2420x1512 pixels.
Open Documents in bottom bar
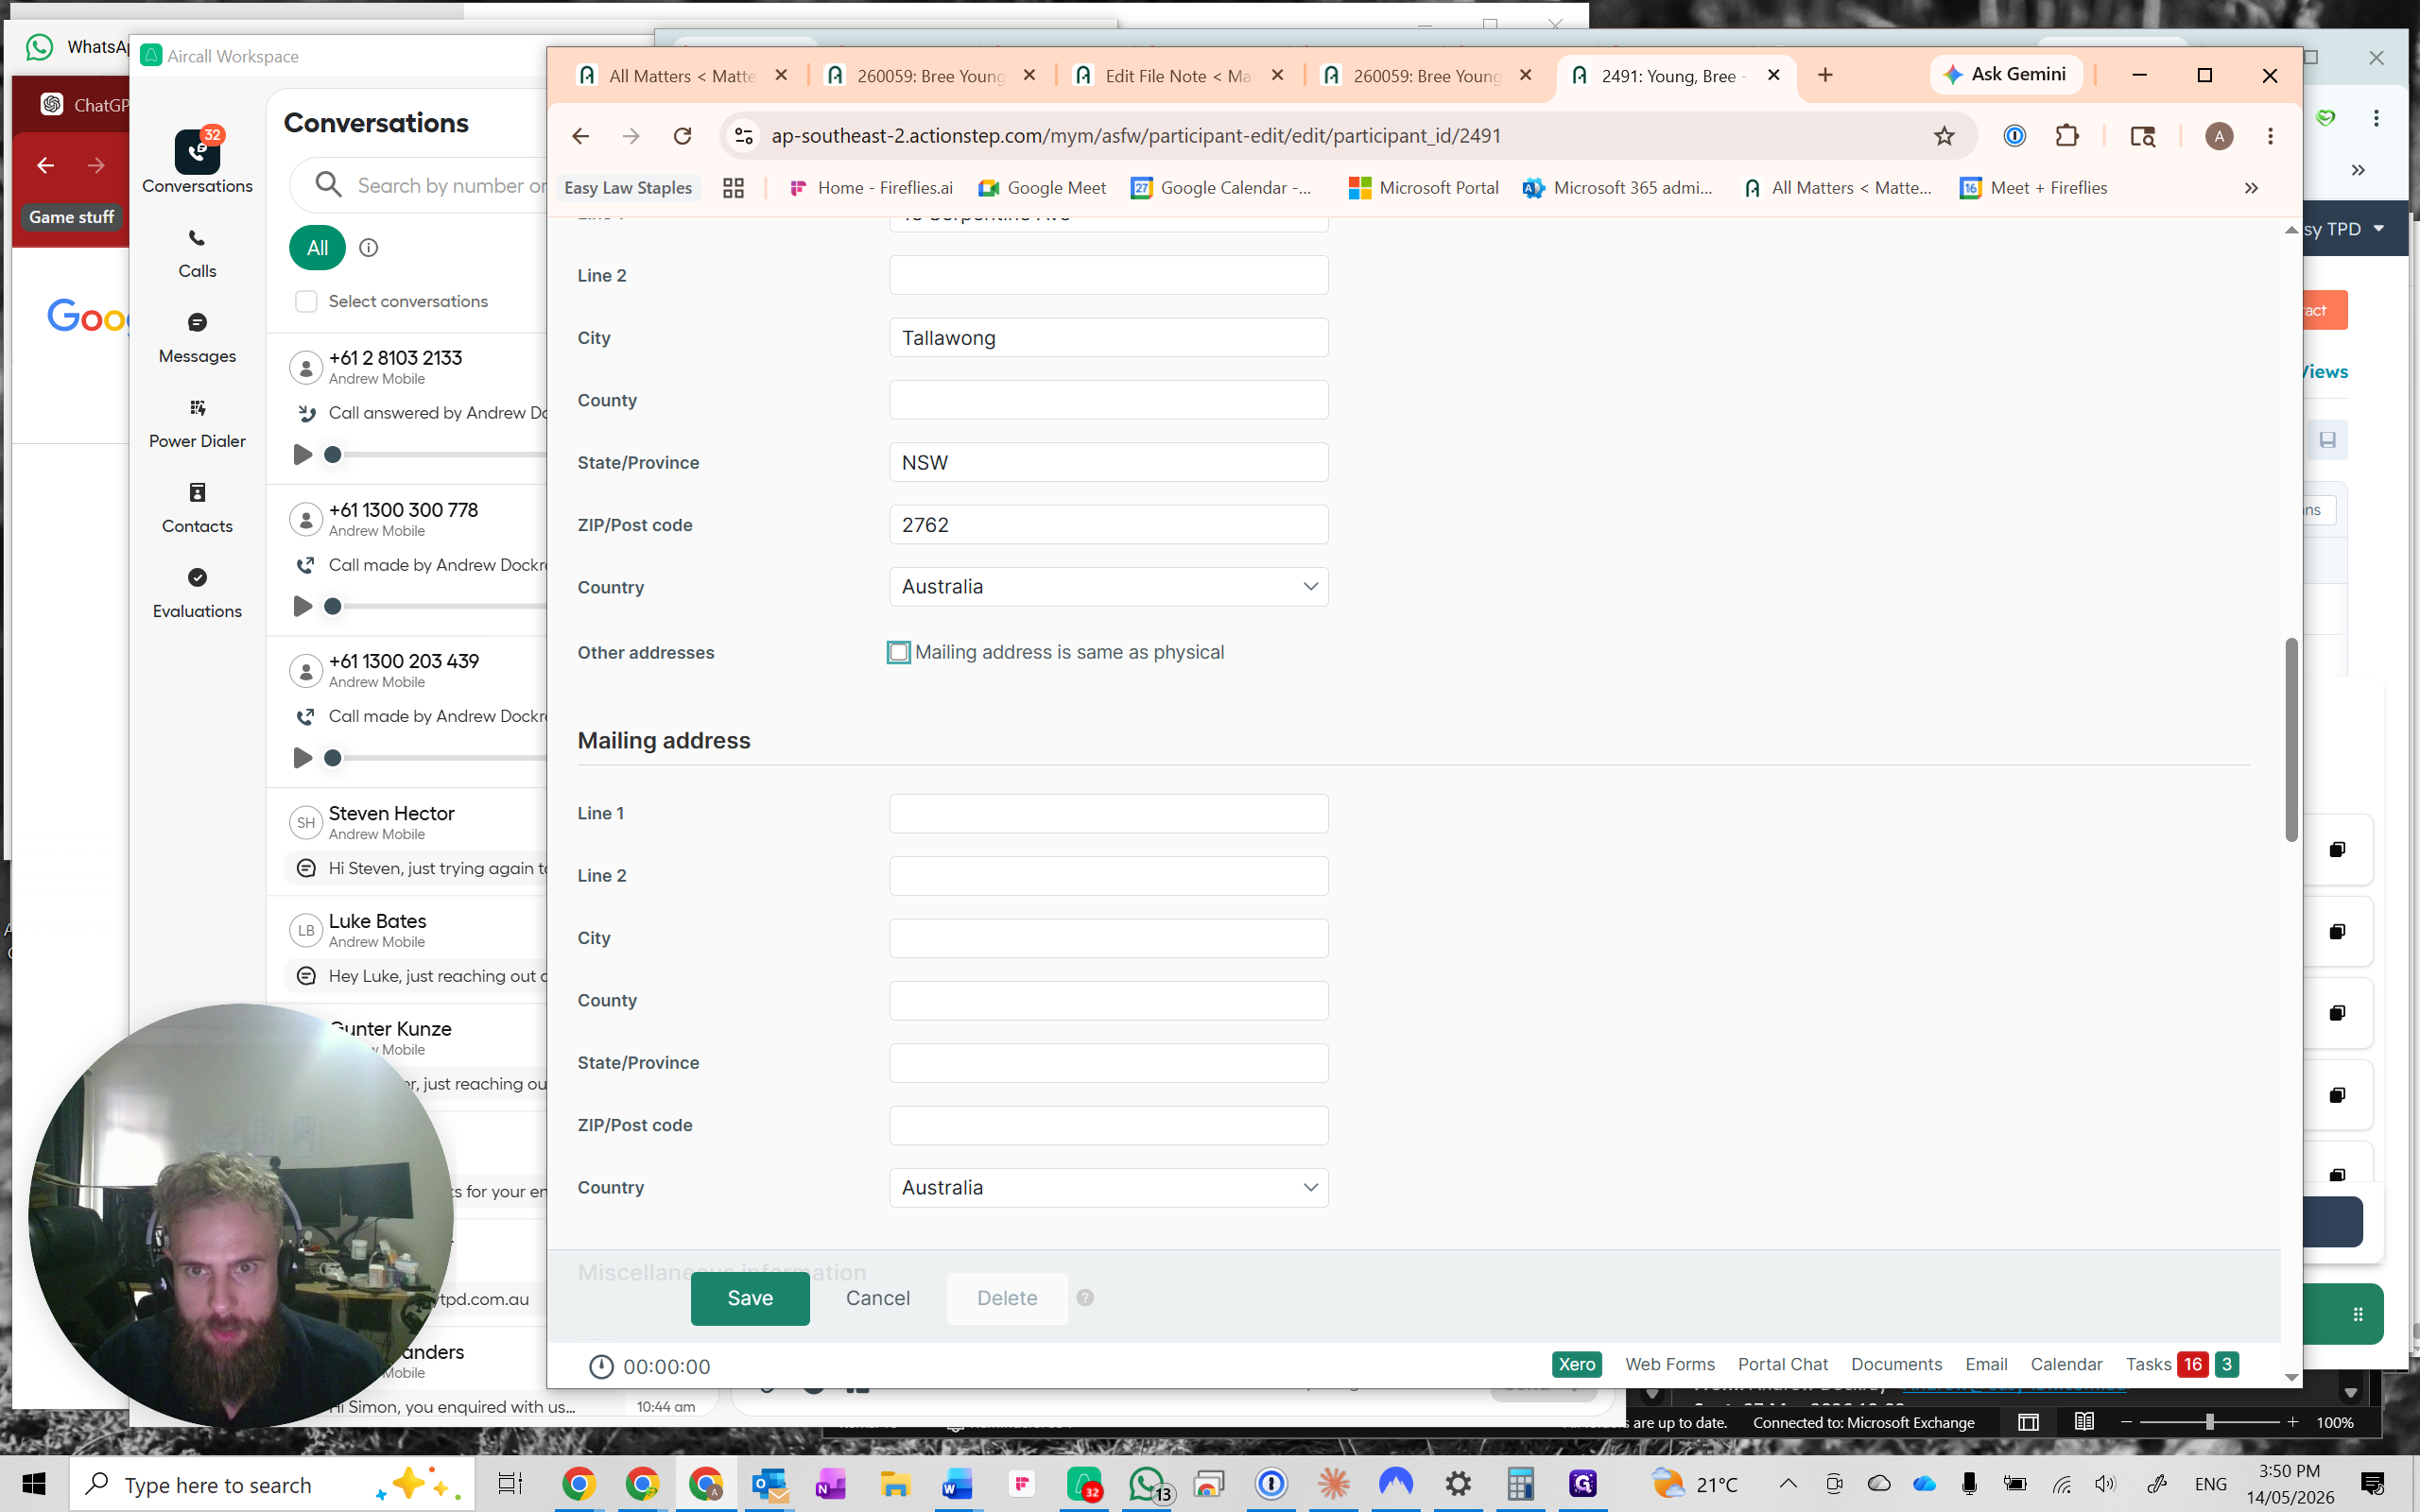coord(1896,1364)
